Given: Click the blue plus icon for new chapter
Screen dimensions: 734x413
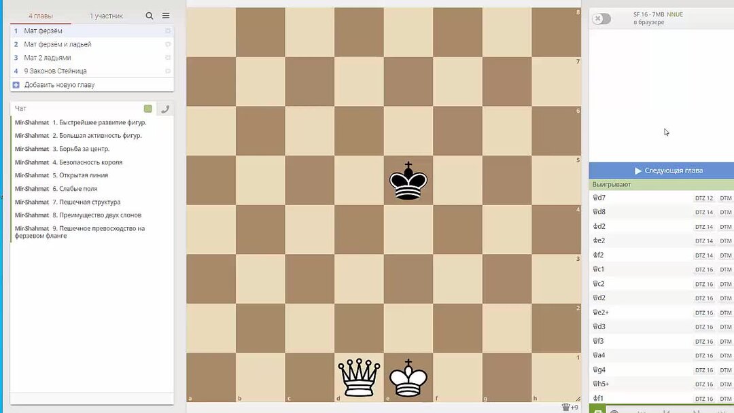Looking at the screenshot, I should point(16,85).
